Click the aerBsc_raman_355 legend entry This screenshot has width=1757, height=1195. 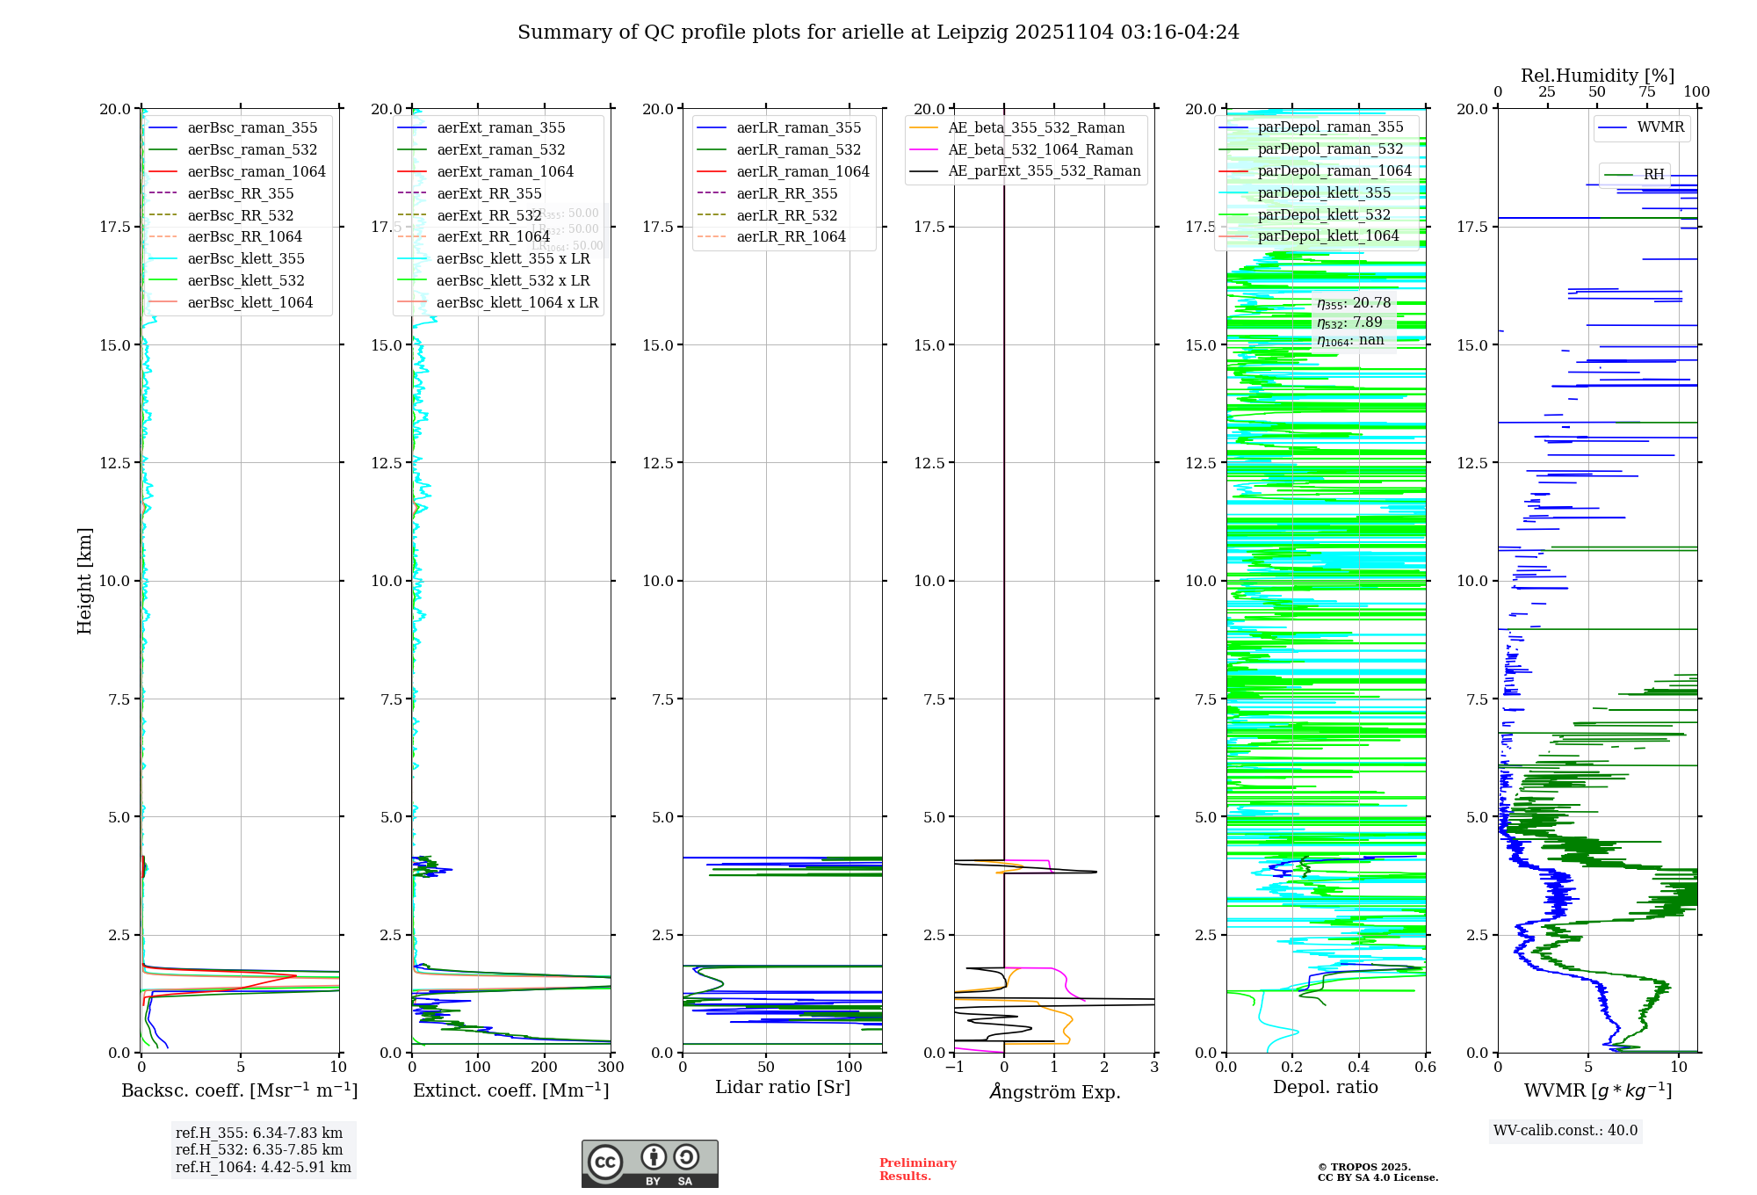(252, 128)
